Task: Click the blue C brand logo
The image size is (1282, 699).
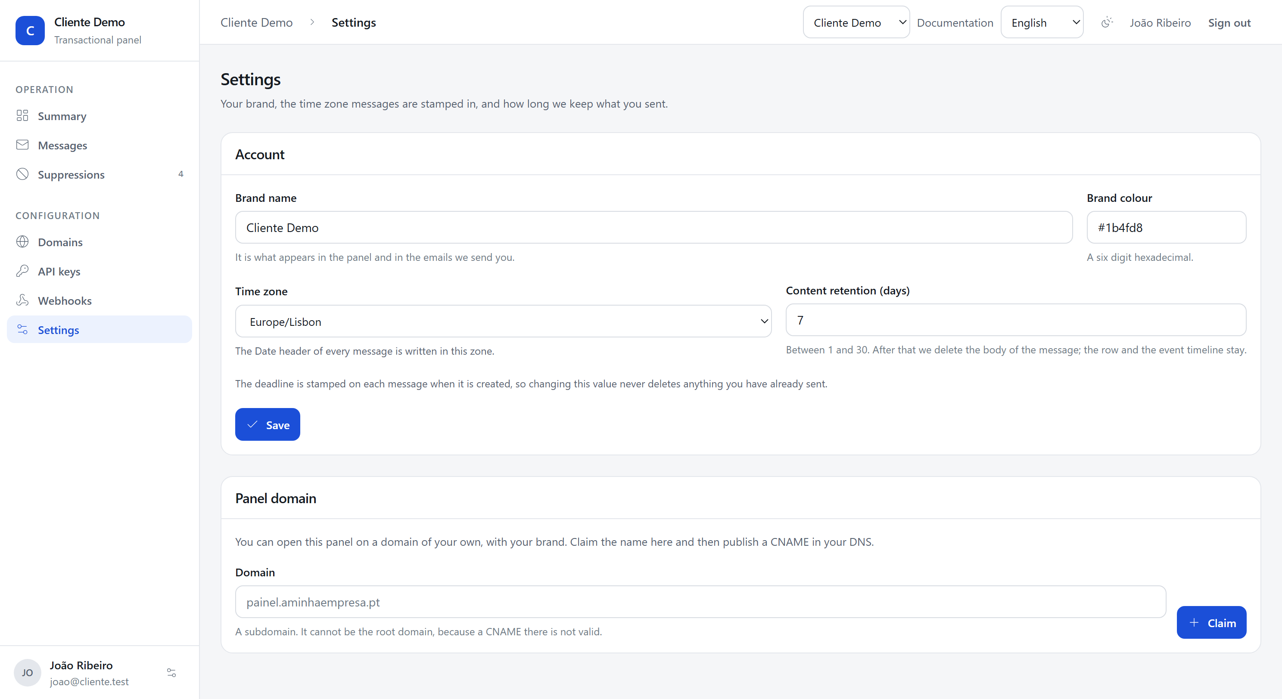Action: (x=30, y=30)
